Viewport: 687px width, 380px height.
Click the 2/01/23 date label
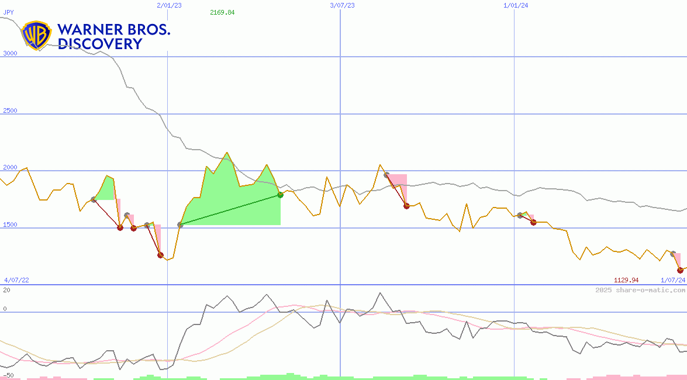tap(169, 5)
